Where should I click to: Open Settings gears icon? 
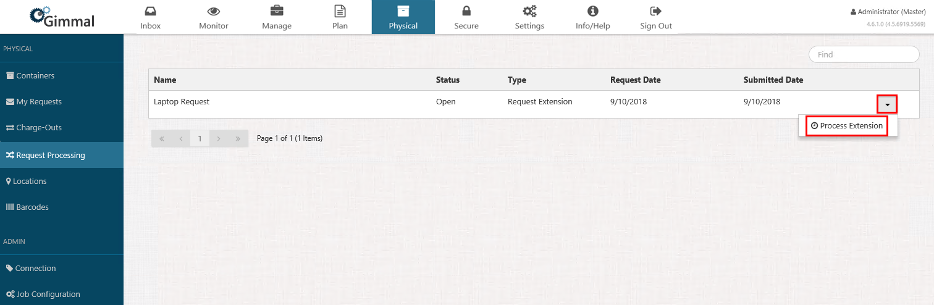(529, 11)
